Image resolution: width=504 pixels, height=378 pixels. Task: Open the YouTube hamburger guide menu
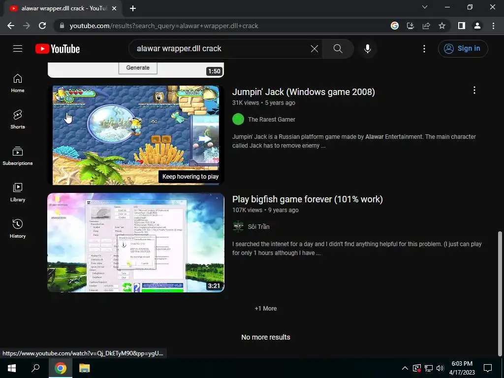click(x=18, y=49)
